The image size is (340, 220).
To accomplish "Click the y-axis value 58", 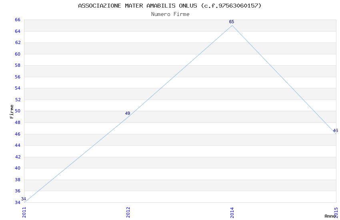I will (x=18, y=65).
